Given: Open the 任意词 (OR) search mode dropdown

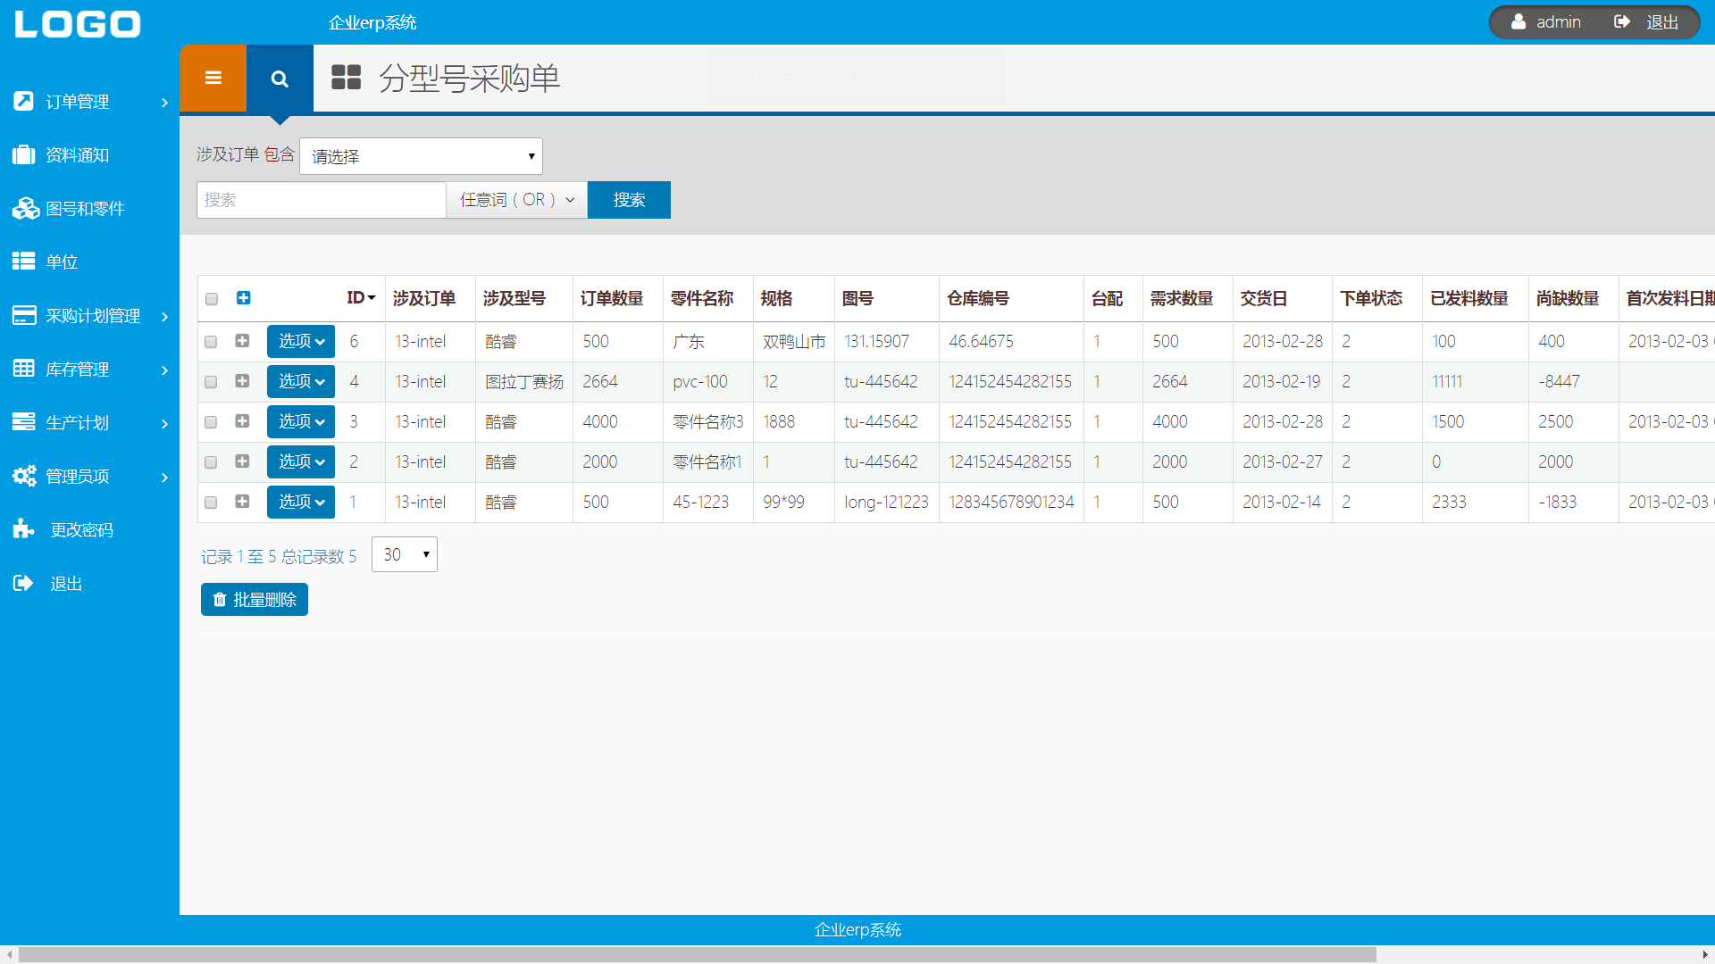Looking at the screenshot, I should click(x=516, y=200).
